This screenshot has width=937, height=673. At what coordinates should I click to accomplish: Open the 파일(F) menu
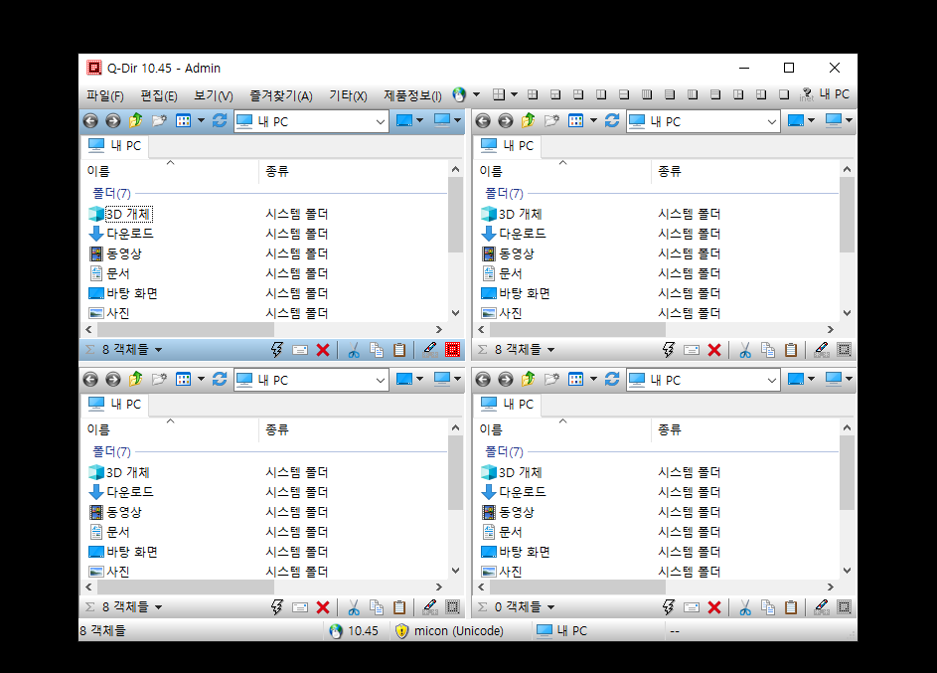point(105,95)
